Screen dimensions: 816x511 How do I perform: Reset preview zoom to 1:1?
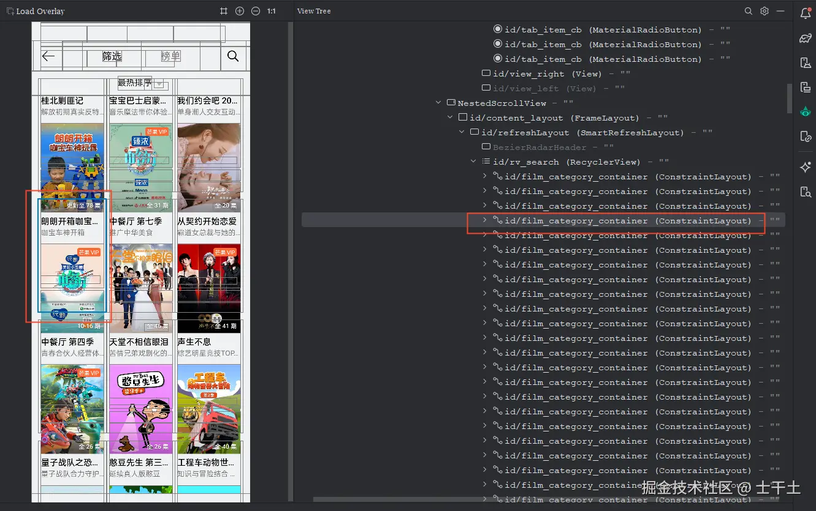(272, 11)
